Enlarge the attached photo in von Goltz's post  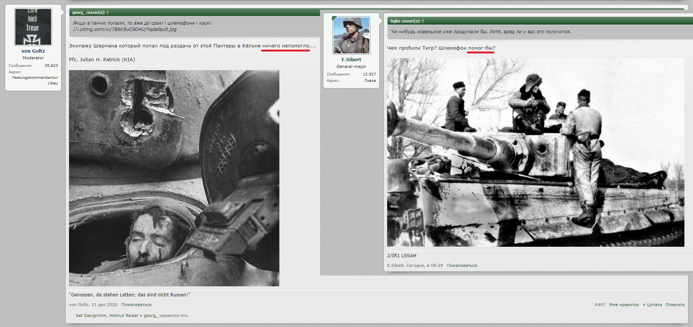point(174,178)
